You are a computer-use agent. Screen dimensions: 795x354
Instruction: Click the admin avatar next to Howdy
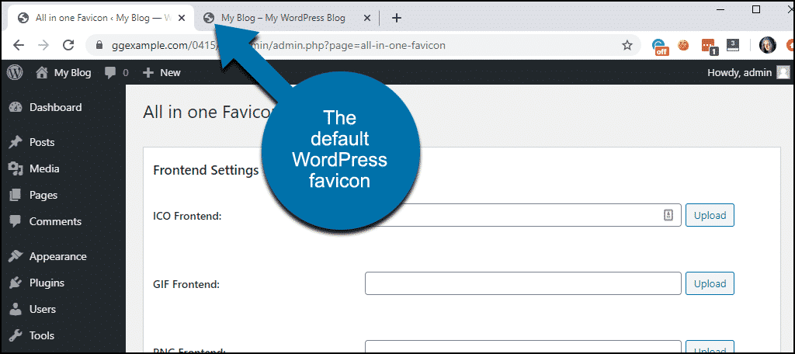click(783, 73)
